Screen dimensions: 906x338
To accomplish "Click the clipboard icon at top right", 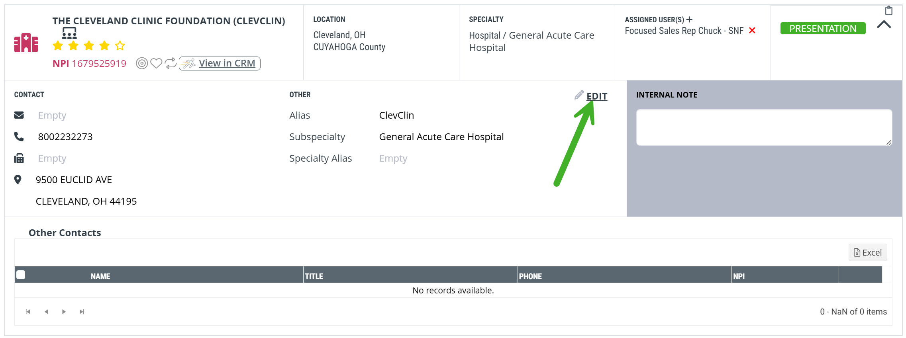I will (x=888, y=10).
